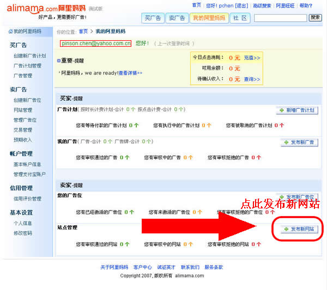Open 个人信息 in sidebar
The width and height of the screenshot is (327, 290).
[23, 223]
